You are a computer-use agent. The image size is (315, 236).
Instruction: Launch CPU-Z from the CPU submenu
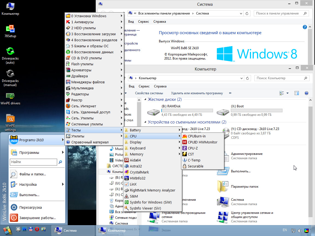click(x=192, y=148)
